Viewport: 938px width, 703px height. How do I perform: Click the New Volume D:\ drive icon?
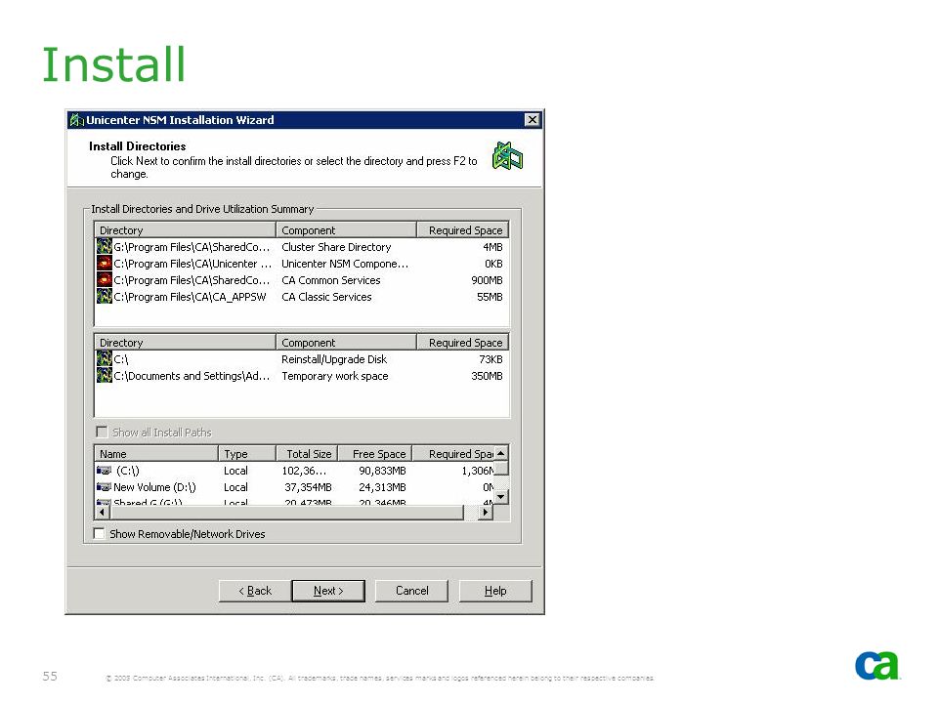(x=105, y=487)
